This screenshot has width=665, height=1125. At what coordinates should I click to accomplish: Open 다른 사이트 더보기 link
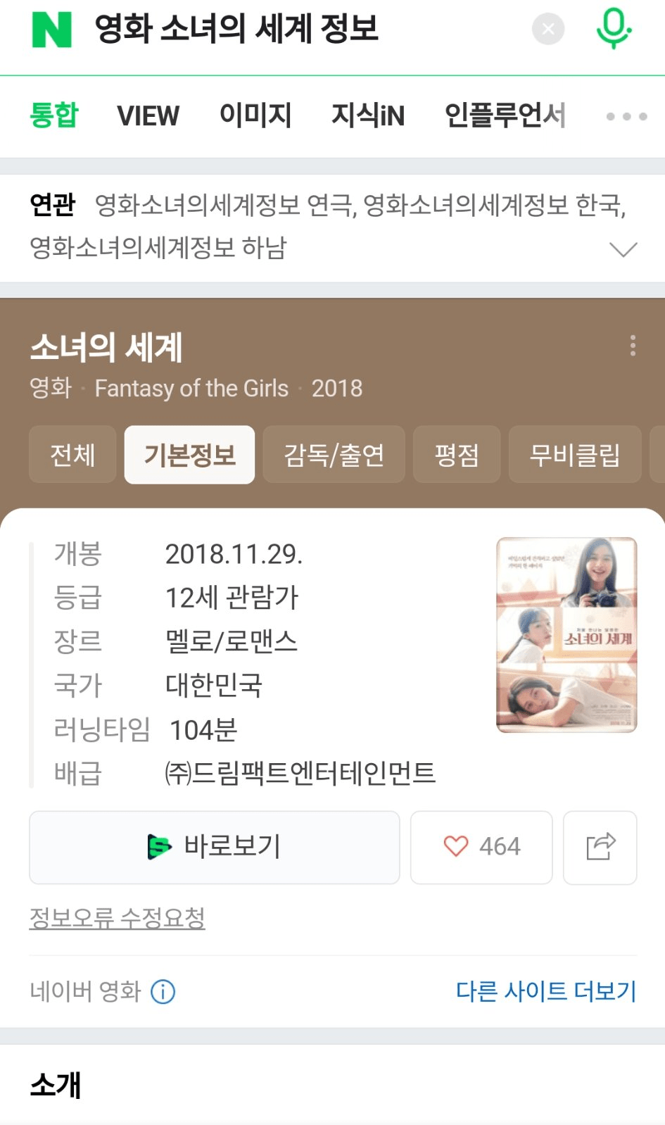[546, 991]
